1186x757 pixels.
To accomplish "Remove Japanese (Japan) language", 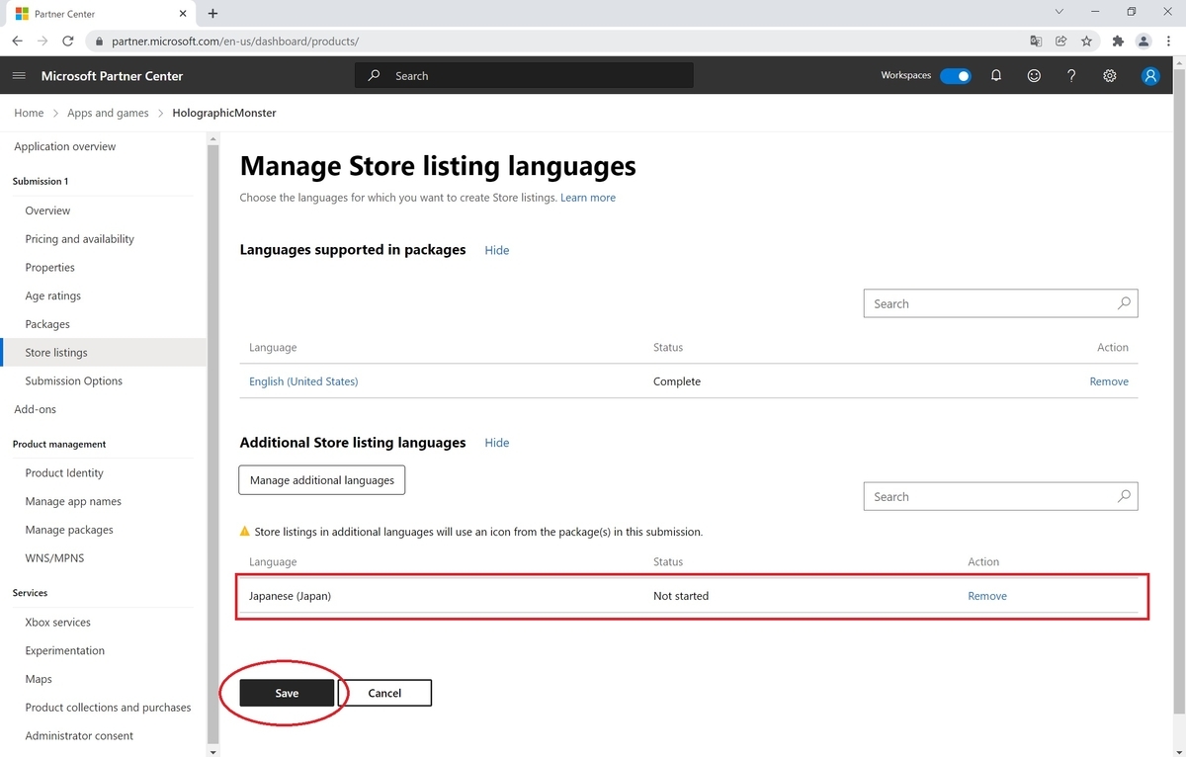I will (x=987, y=596).
